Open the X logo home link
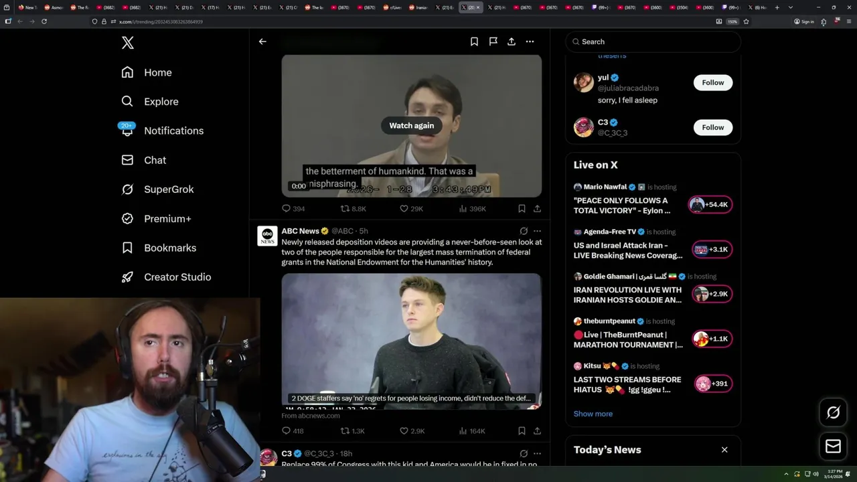Screen dimensions: 857x482 (128, 43)
